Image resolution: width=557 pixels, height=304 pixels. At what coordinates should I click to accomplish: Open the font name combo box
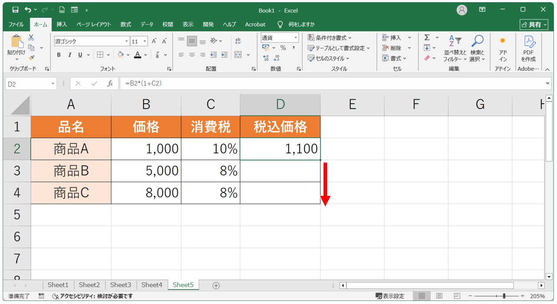pos(91,41)
